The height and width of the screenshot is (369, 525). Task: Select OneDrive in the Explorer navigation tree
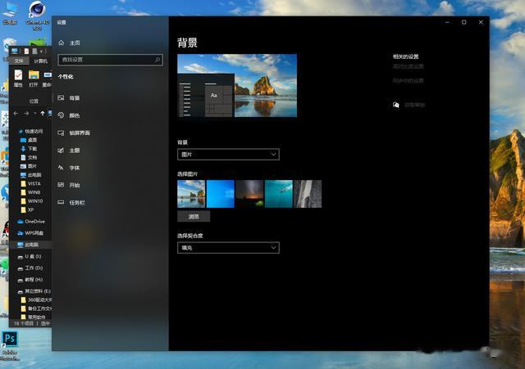[x=34, y=221]
